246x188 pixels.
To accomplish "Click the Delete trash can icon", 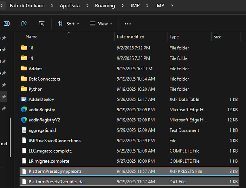I will (42, 24).
